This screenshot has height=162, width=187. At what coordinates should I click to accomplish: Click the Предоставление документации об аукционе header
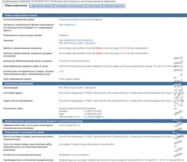click(43, 121)
